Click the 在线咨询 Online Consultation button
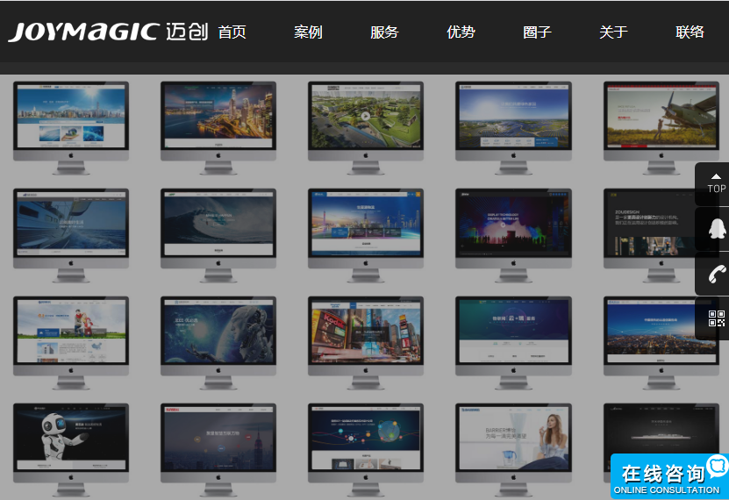The height and width of the screenshot is (500, 729). [662, 478]
